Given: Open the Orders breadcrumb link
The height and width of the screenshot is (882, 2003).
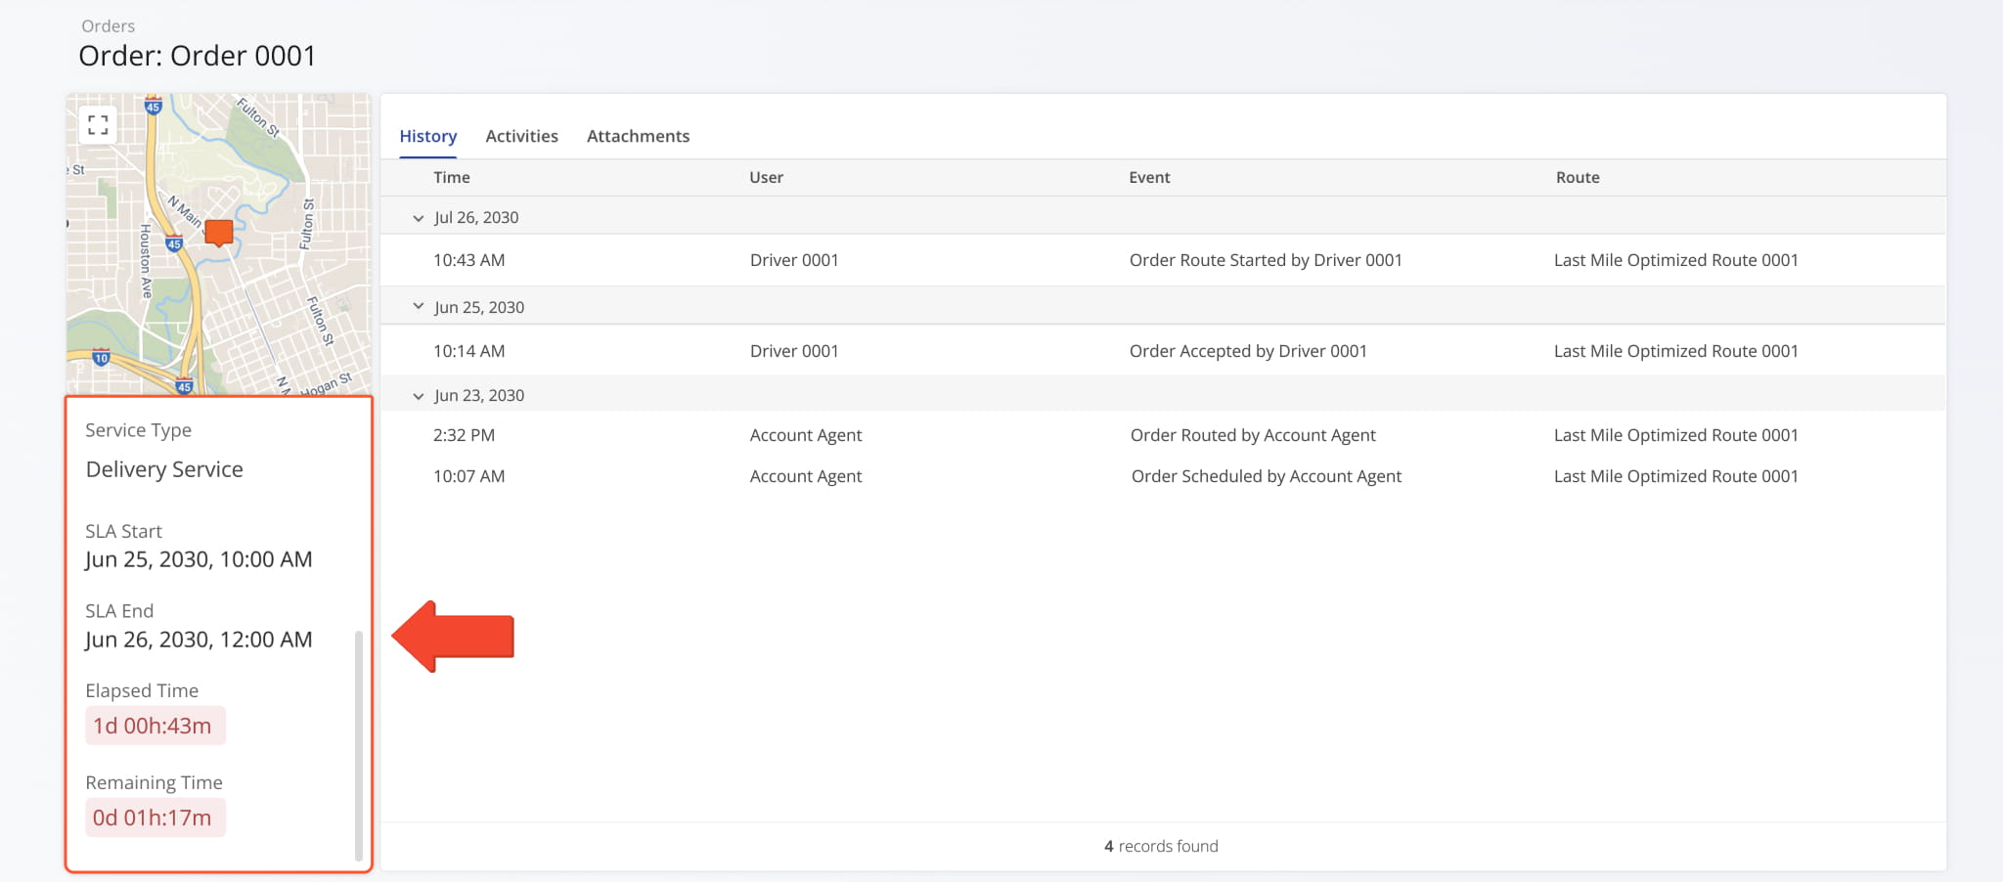Looking at the screenshot, I should click(x=108, y=25).
